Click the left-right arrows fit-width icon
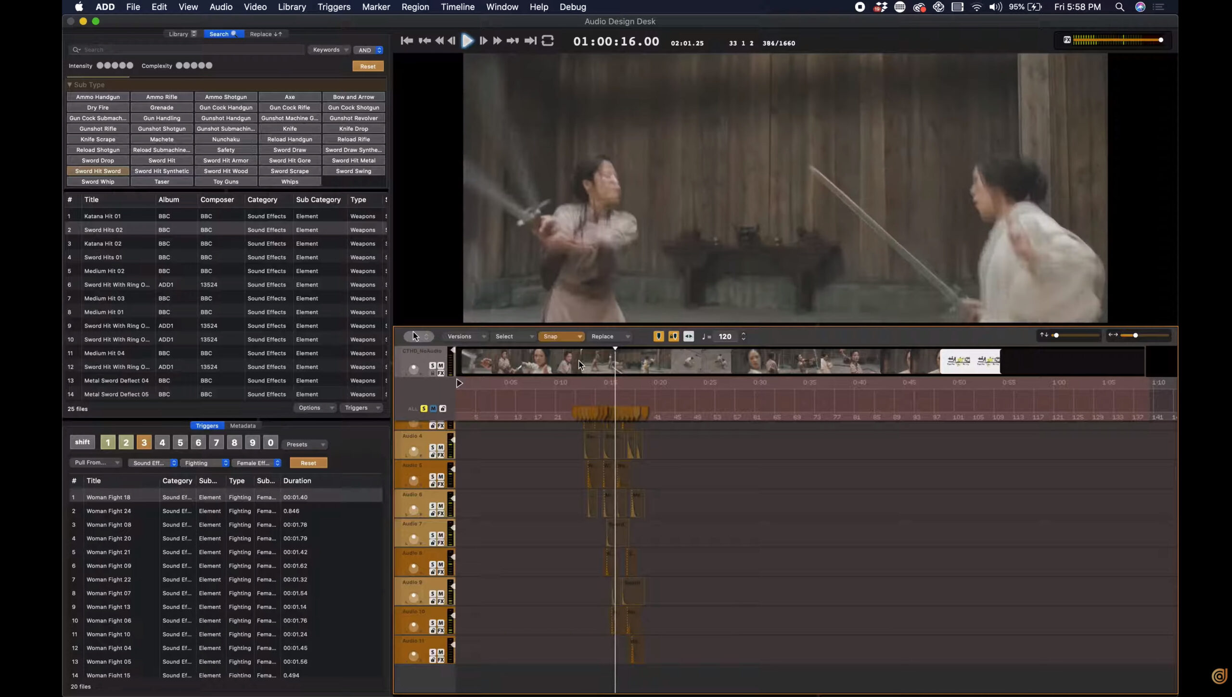Viewport: 1232px width, 697px height. [x=689, y=336]
